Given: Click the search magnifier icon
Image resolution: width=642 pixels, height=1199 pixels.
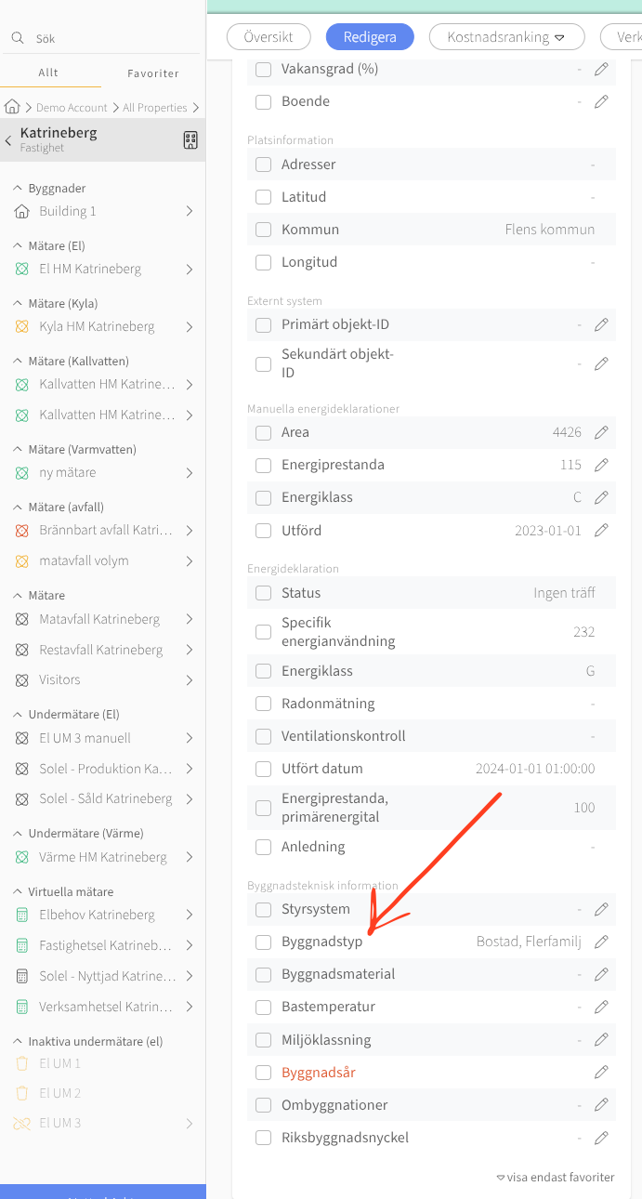Looking at the screenshot, I should pos(17,39).
